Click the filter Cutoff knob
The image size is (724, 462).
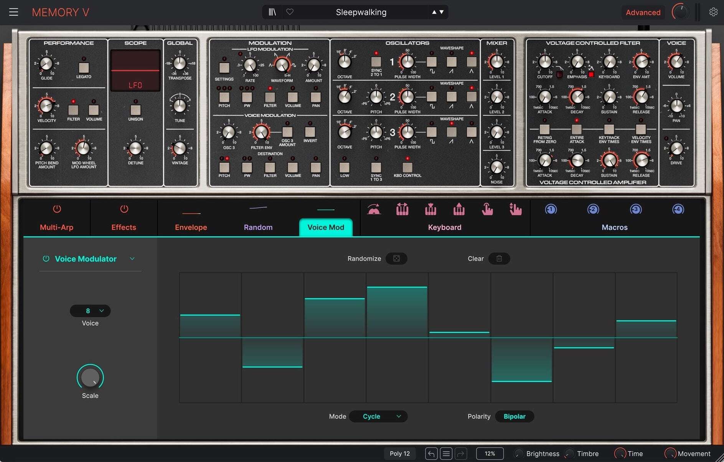545,62
